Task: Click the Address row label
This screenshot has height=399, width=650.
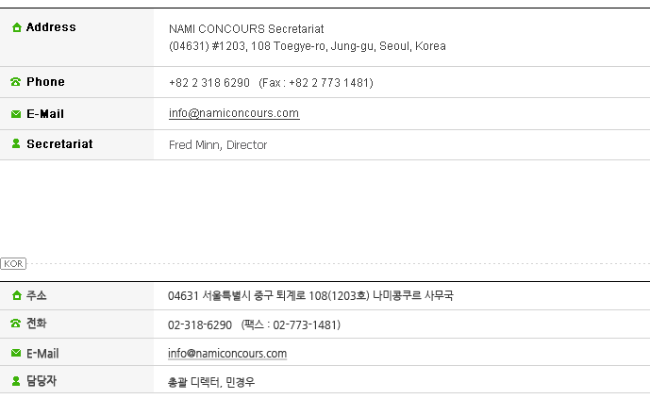Action: (51, 27)
